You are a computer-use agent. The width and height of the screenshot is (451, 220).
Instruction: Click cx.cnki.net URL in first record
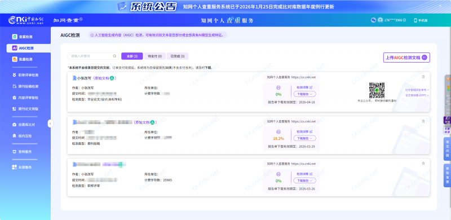click(x=303, y=77)
